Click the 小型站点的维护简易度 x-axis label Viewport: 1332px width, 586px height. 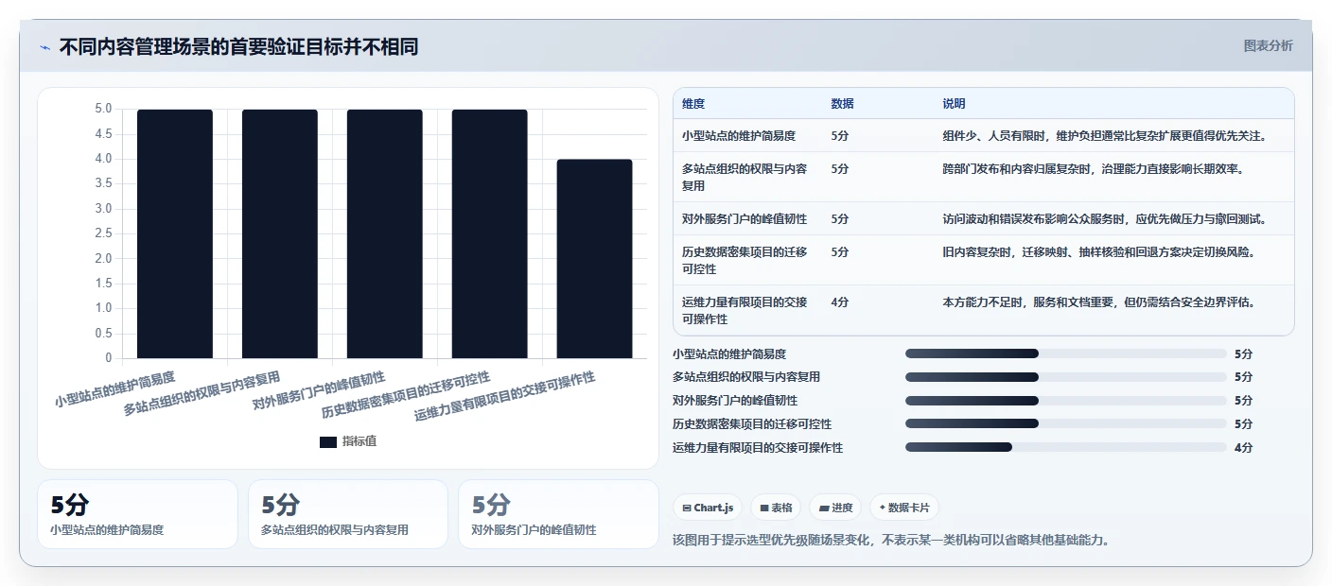pyautogui.click(x=114, y=388)
